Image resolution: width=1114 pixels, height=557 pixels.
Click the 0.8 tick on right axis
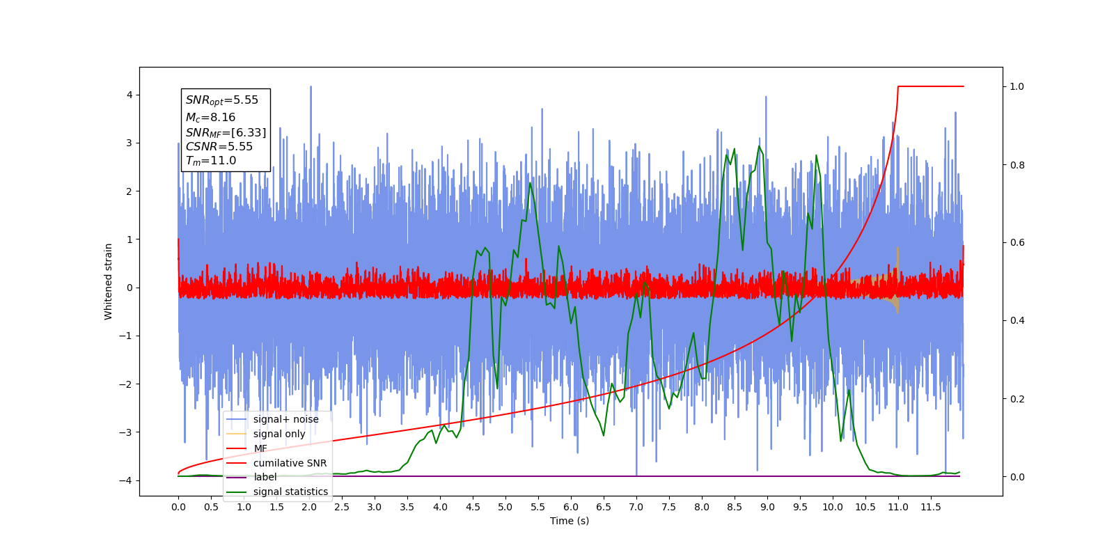(1017, 165)
